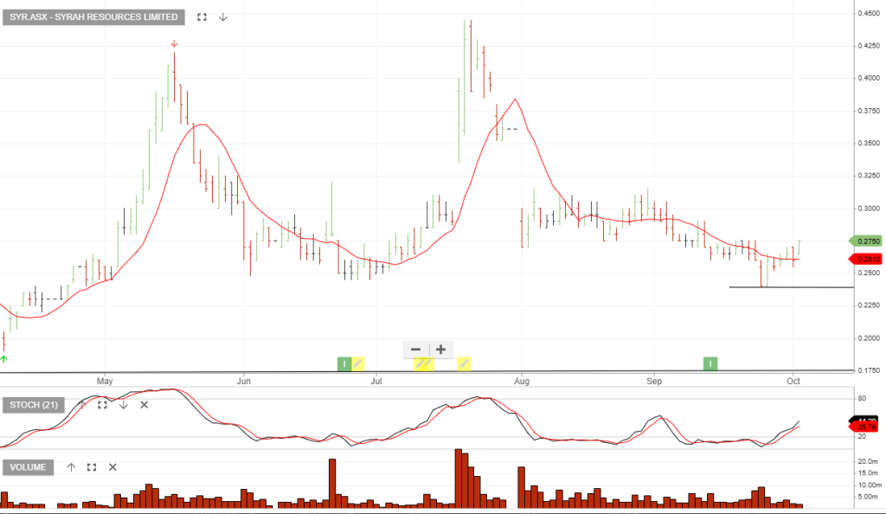This screenshot has width=886, height=514.
Task: Click the red sell arrow above May peak
Action: (174, 43)
